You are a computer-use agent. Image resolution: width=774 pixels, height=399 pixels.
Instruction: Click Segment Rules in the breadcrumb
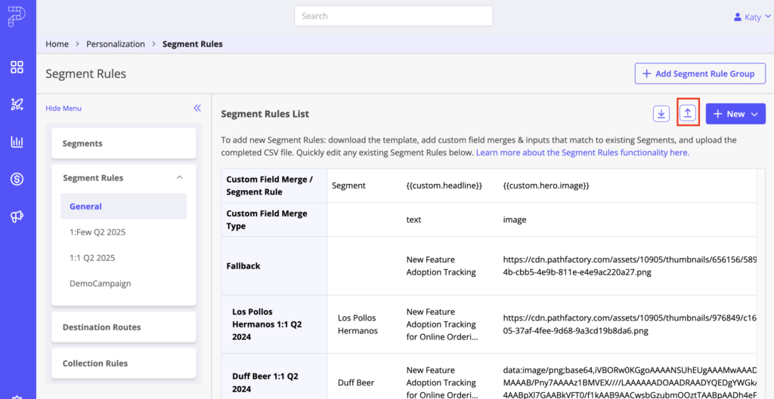193,44
